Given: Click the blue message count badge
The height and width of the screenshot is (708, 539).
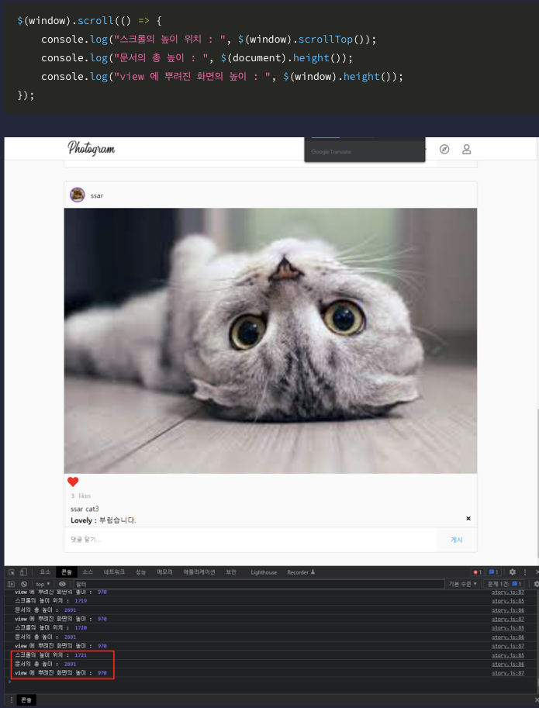Looking at the screenshot, I should click(x=493, y=572).
